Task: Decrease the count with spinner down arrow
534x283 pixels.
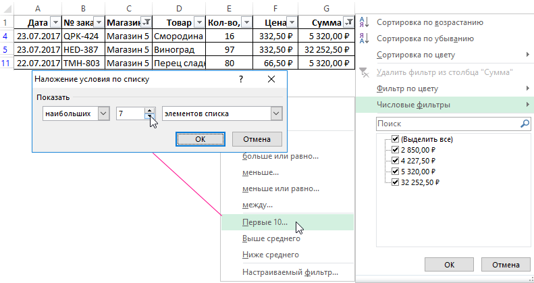Action: (x=149, y=117)
